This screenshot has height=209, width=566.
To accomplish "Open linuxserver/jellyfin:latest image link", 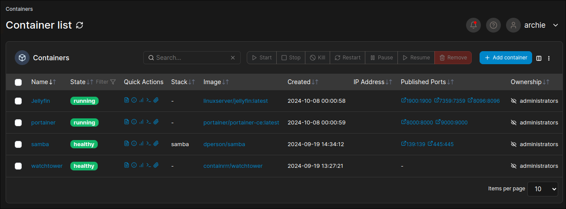I will (x=235, y=101).
